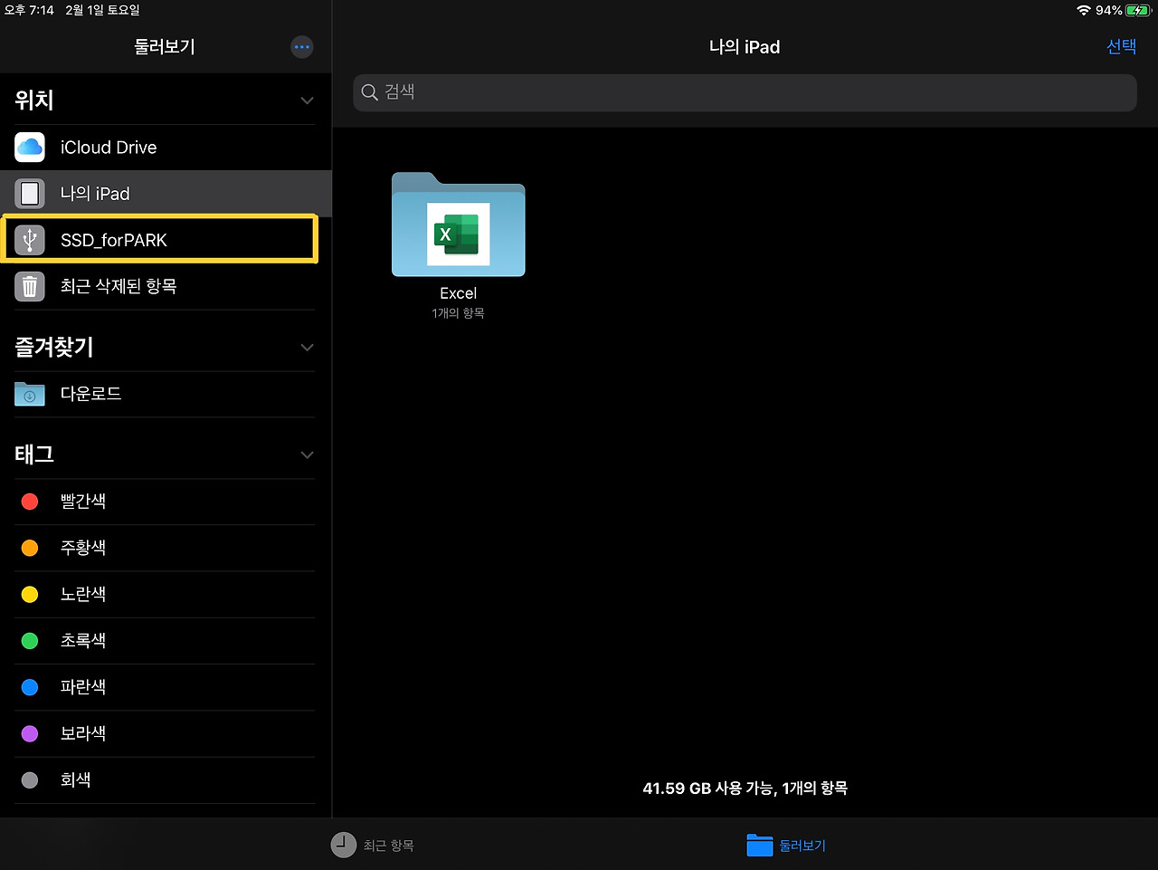Click the iPad device icon
Viewport: 1158px width, 870px height.
[30, 193]
